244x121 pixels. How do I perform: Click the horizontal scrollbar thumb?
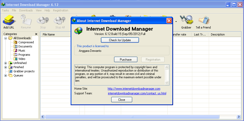(132, 117)
